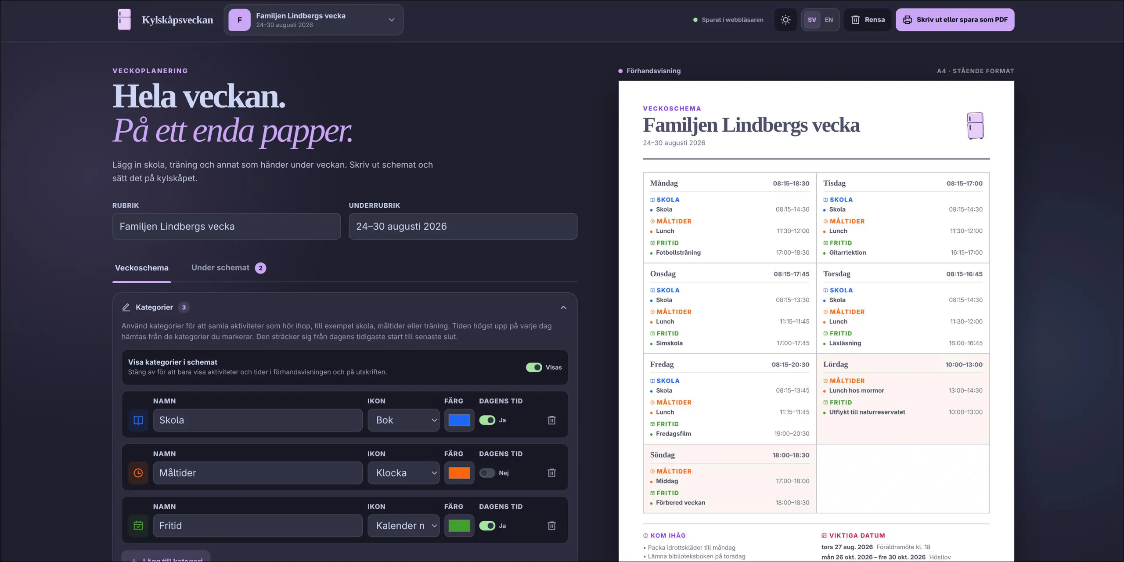The image size is (1124, 562).
Task: Click the purple F avatar badge
Action: coord(239,20)
